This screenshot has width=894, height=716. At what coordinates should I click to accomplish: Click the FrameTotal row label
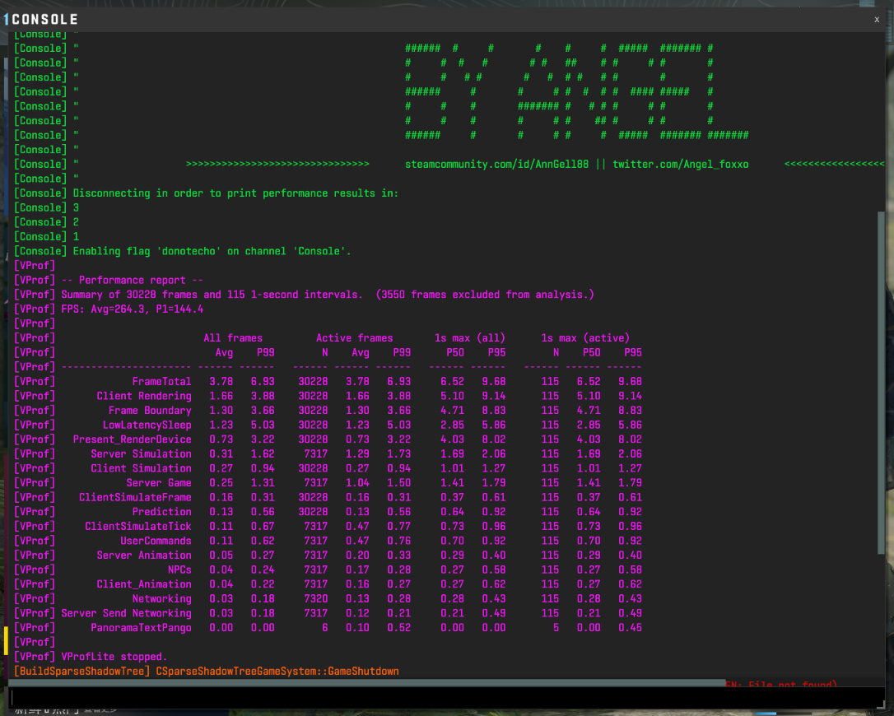pos(162,381)
